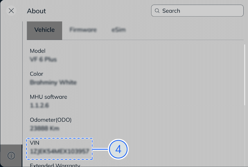Close the About dialog with the X icon
This screenshot has height=167, width=248.
coord(11,11)
